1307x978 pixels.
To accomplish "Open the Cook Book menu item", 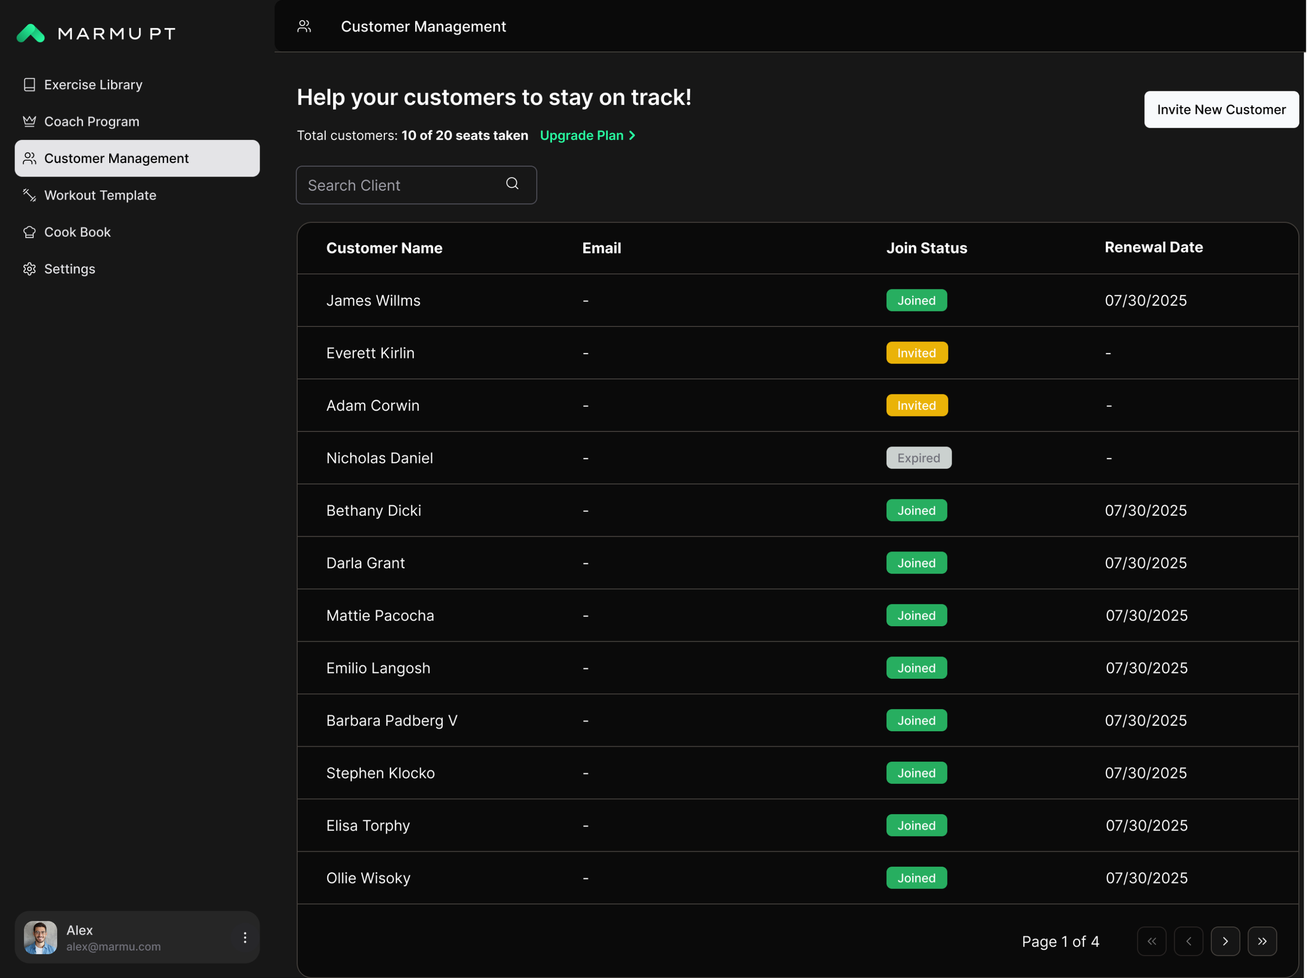I will tap(77, 232).
